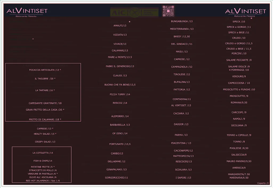Select the Margherita /7.50 pizza
The width and height of the screenshot is (273, 188).
pyautogui.click(x=239, y=174)
